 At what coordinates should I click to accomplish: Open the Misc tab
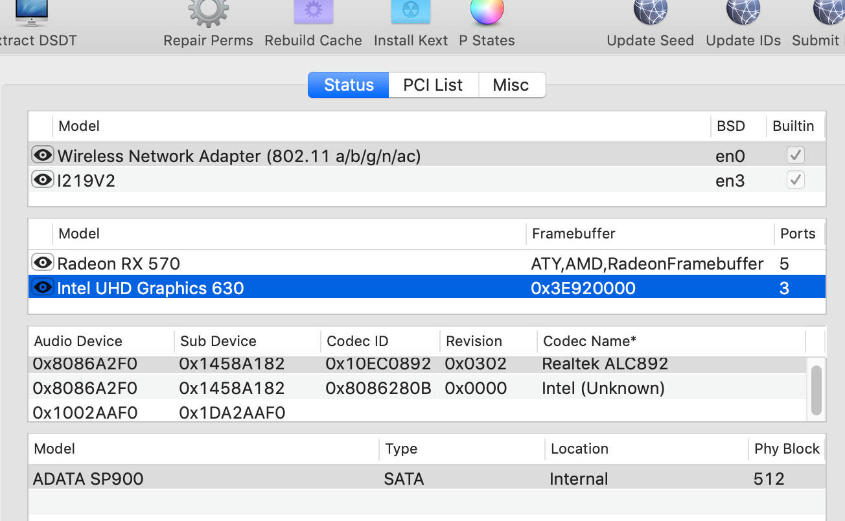511,85
